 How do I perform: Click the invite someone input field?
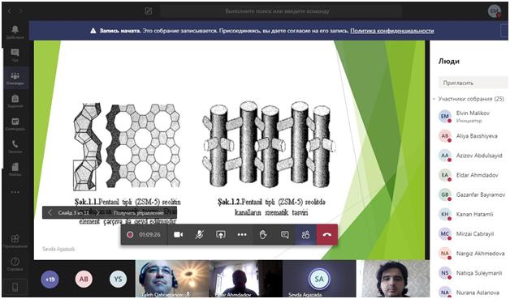tap(473, 83)
